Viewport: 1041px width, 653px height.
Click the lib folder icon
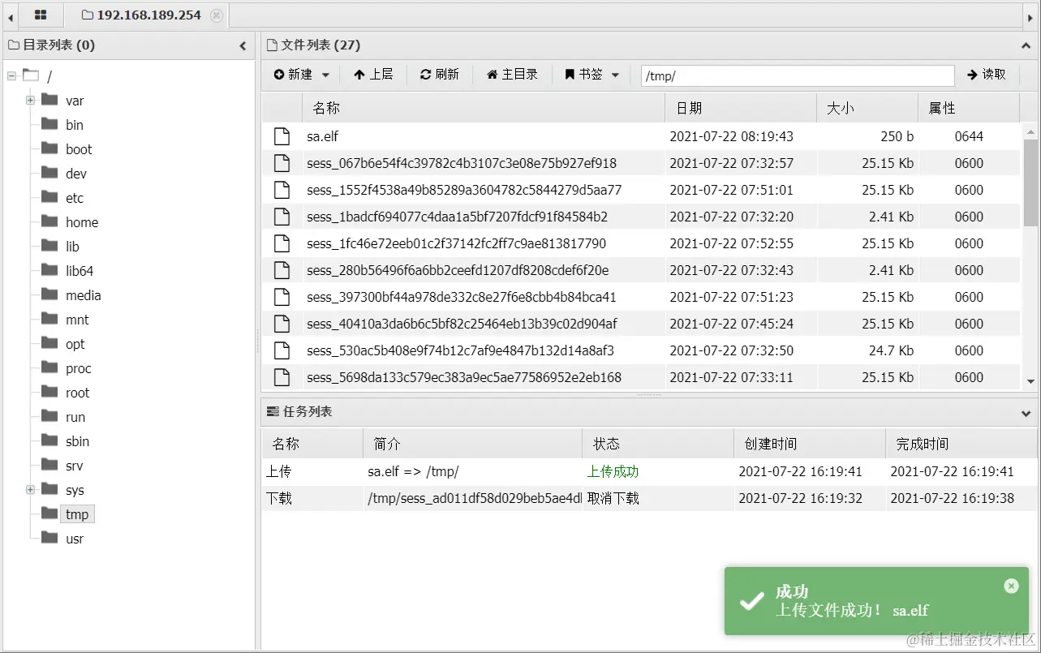pos(49,246)
